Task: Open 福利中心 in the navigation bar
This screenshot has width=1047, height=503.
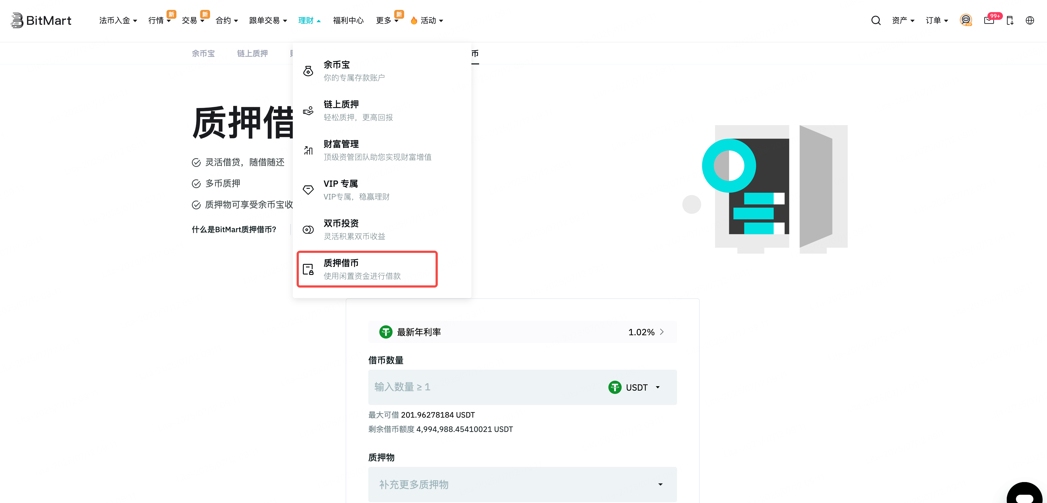Action: (348, 20)
